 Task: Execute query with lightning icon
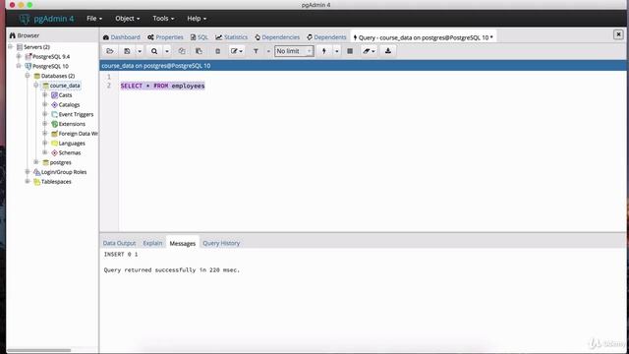(x=323, y=51)
